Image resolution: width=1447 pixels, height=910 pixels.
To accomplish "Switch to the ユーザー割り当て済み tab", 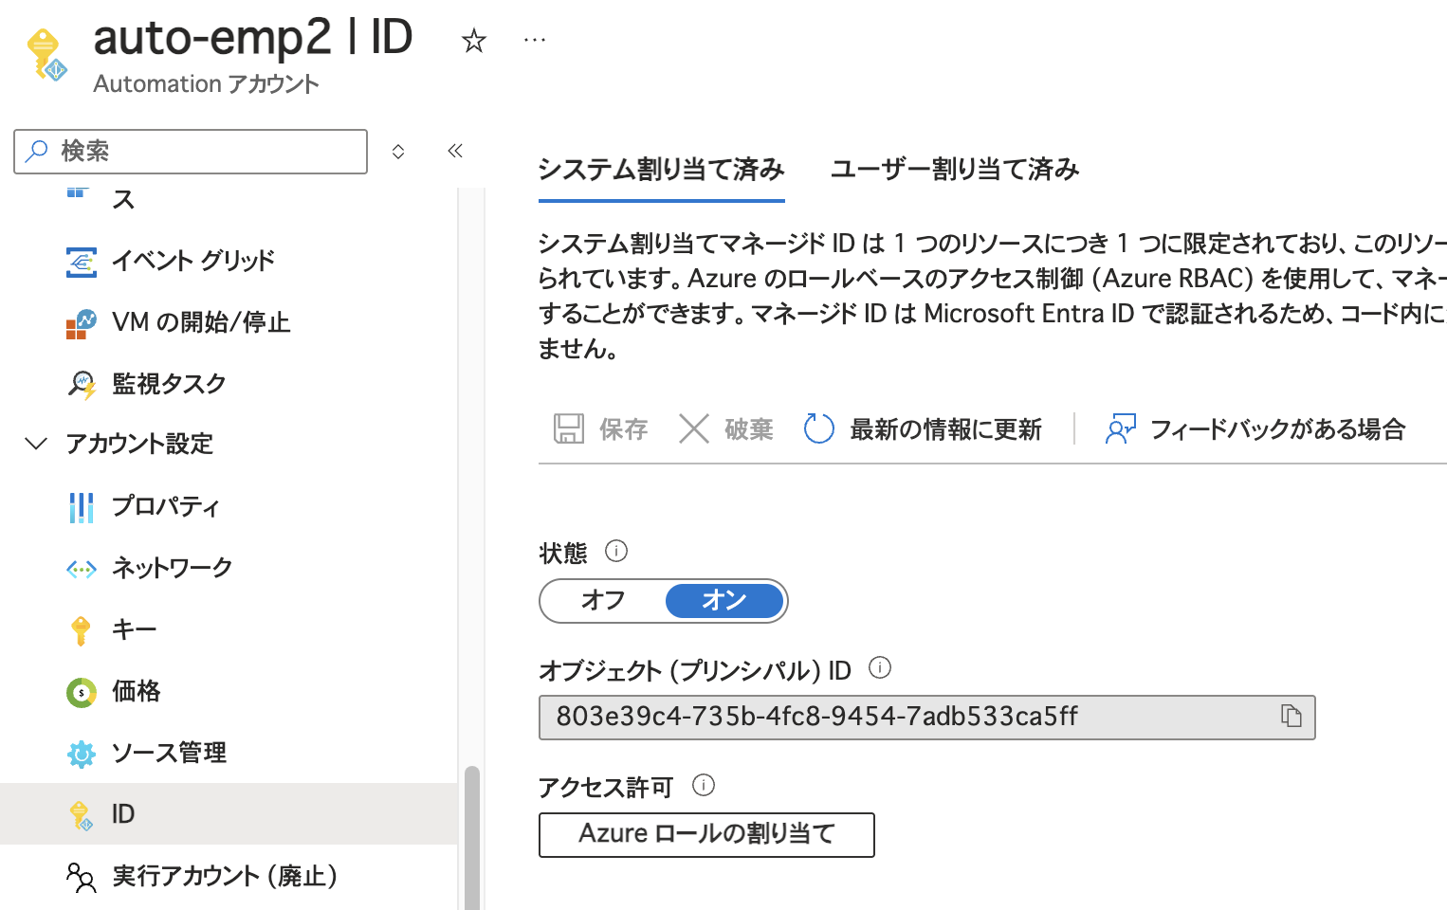I will point(954,170).
